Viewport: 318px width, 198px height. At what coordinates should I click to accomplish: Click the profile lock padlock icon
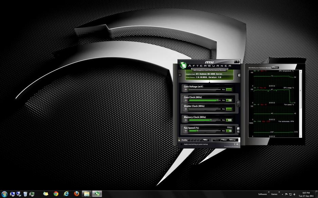pyautogui.click(x=179, y=140)
